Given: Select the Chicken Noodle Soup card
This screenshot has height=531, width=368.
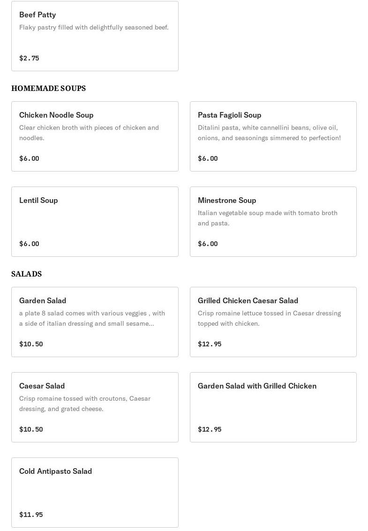Looking at the screenshot, I should click(95, 136).
